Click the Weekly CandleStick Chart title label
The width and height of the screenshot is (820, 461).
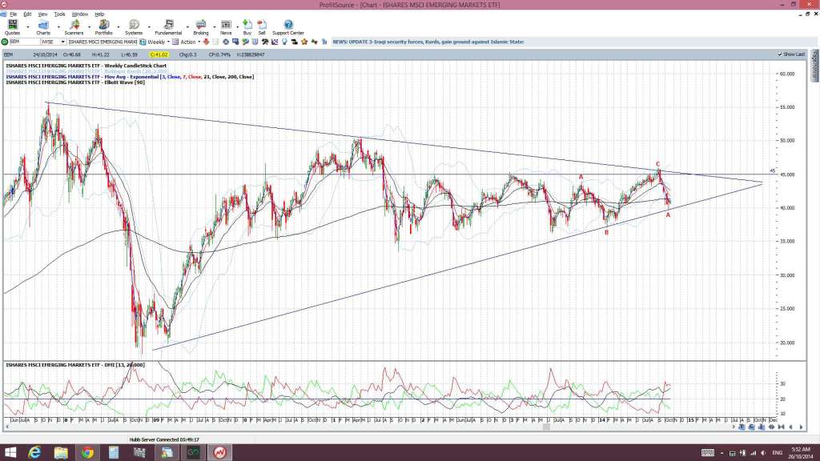point(86,66)
